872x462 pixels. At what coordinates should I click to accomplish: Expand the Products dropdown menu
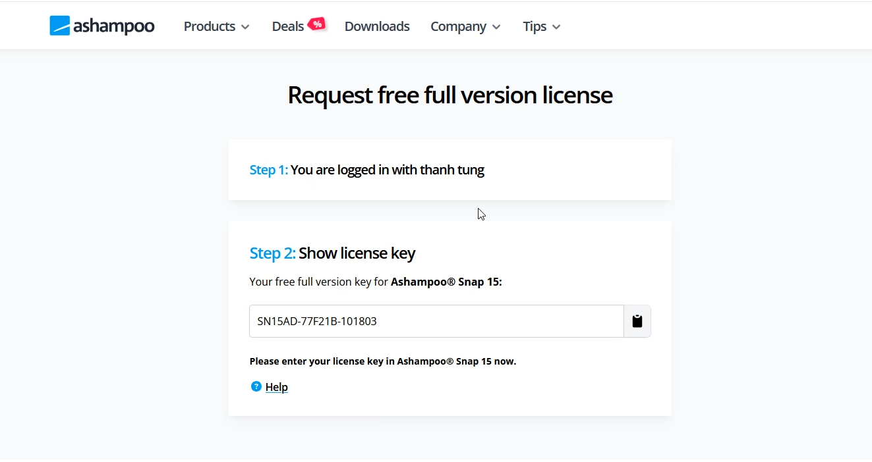[x=216, y=26]
